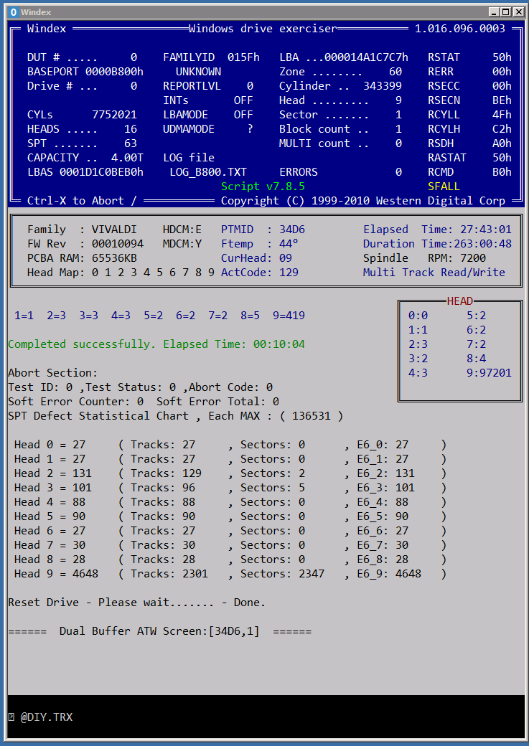529x746 pixels.
Task: Click the 'Head 9 = 4648' row
Action: (x=230, y=574)
